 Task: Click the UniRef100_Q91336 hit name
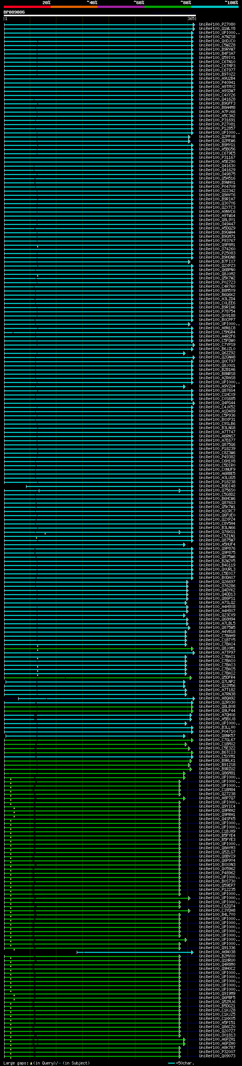[x=217, y=948]
